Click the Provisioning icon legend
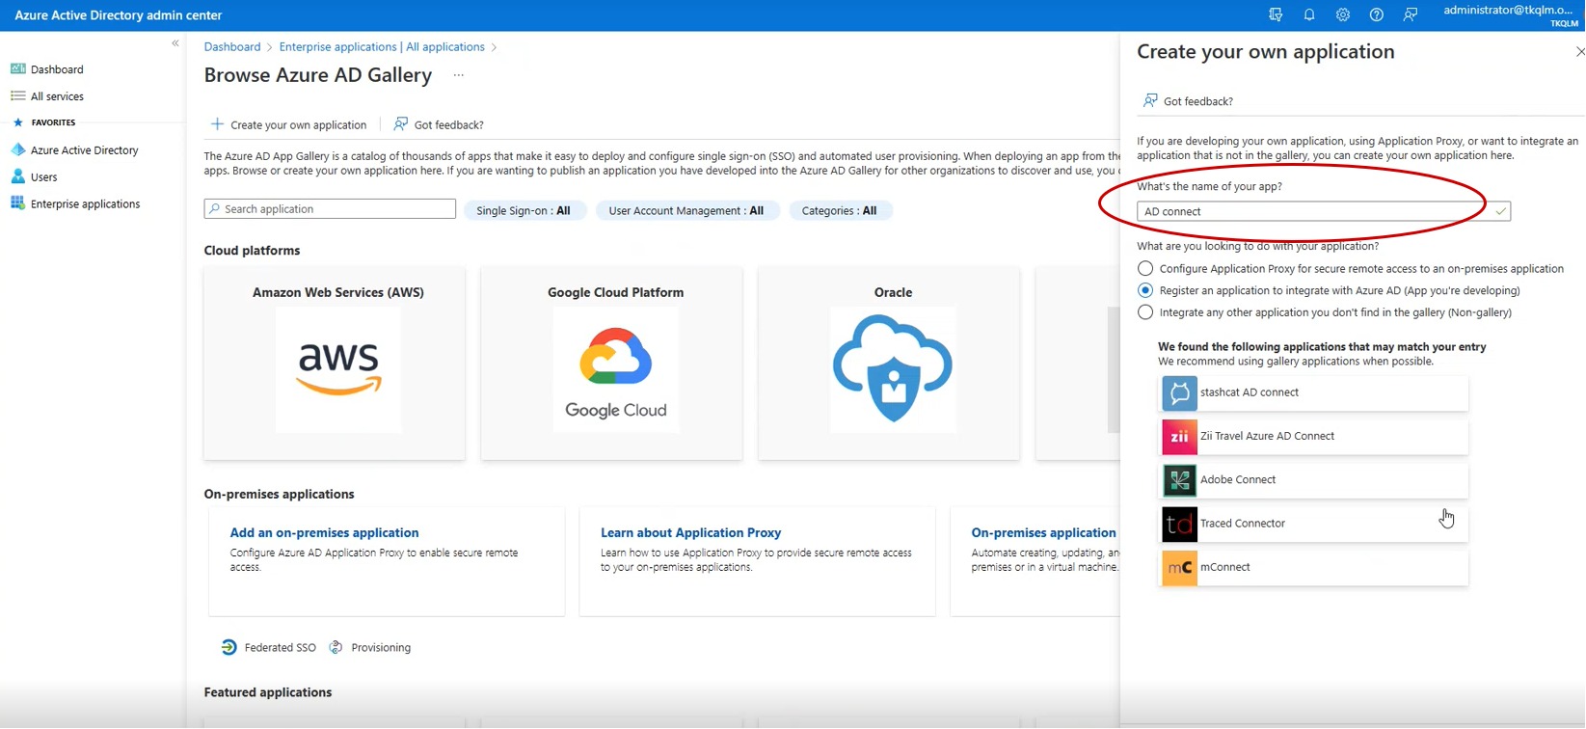 pos(370,648)
